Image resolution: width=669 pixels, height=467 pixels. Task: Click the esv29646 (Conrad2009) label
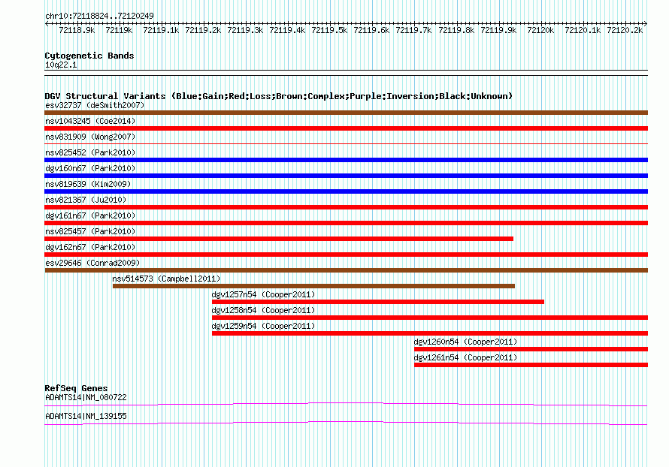click(x=92, y=263)
